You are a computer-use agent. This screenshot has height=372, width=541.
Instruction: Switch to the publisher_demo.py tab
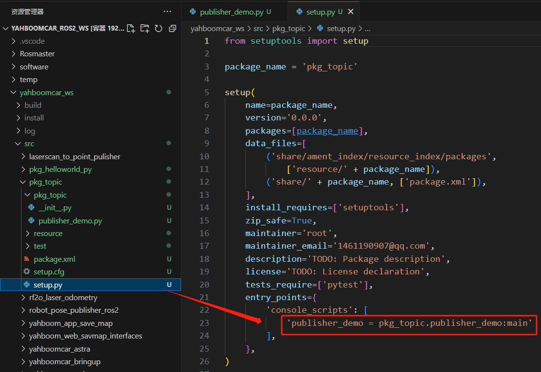232,12
